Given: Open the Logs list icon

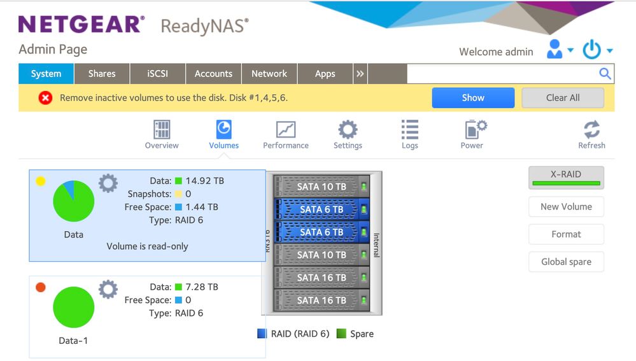Looking at the screenshot, I should point(410,131).
